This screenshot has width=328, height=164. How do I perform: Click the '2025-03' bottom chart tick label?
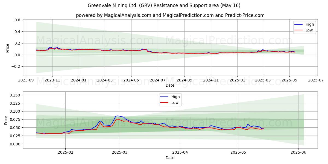(x=120, y=153)
